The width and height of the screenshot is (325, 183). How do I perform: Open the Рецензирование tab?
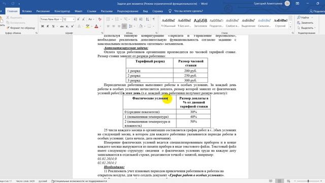click(127, 11)
